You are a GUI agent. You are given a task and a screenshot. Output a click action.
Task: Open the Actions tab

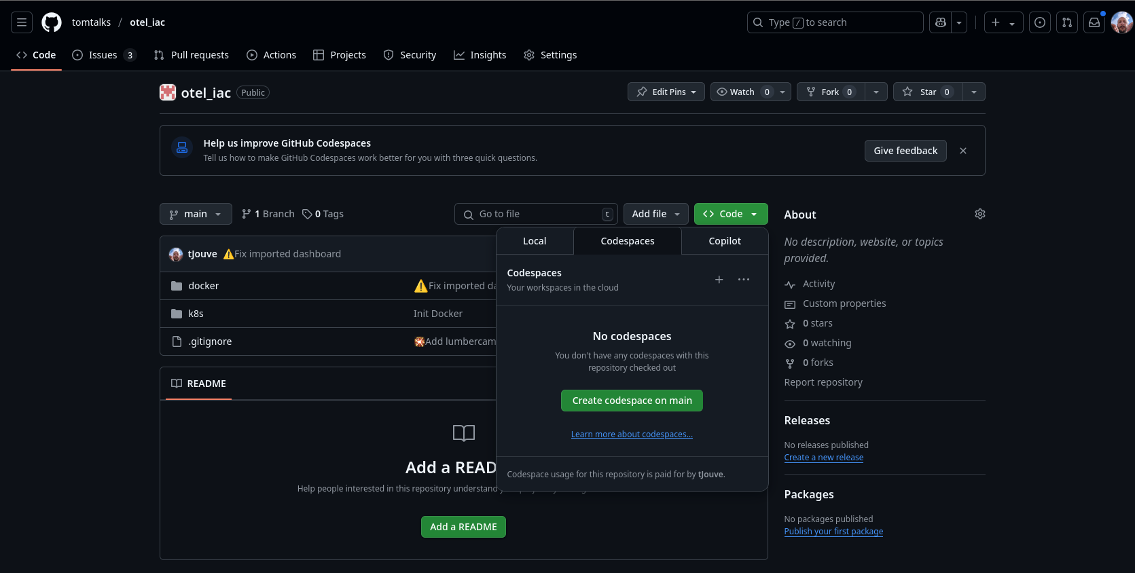[271, 55]
